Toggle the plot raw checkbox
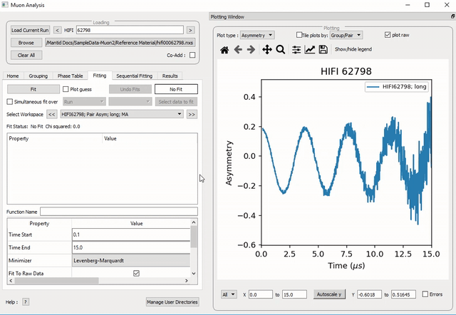Viewport: 456px width, 315px height. tap(388, 34)
